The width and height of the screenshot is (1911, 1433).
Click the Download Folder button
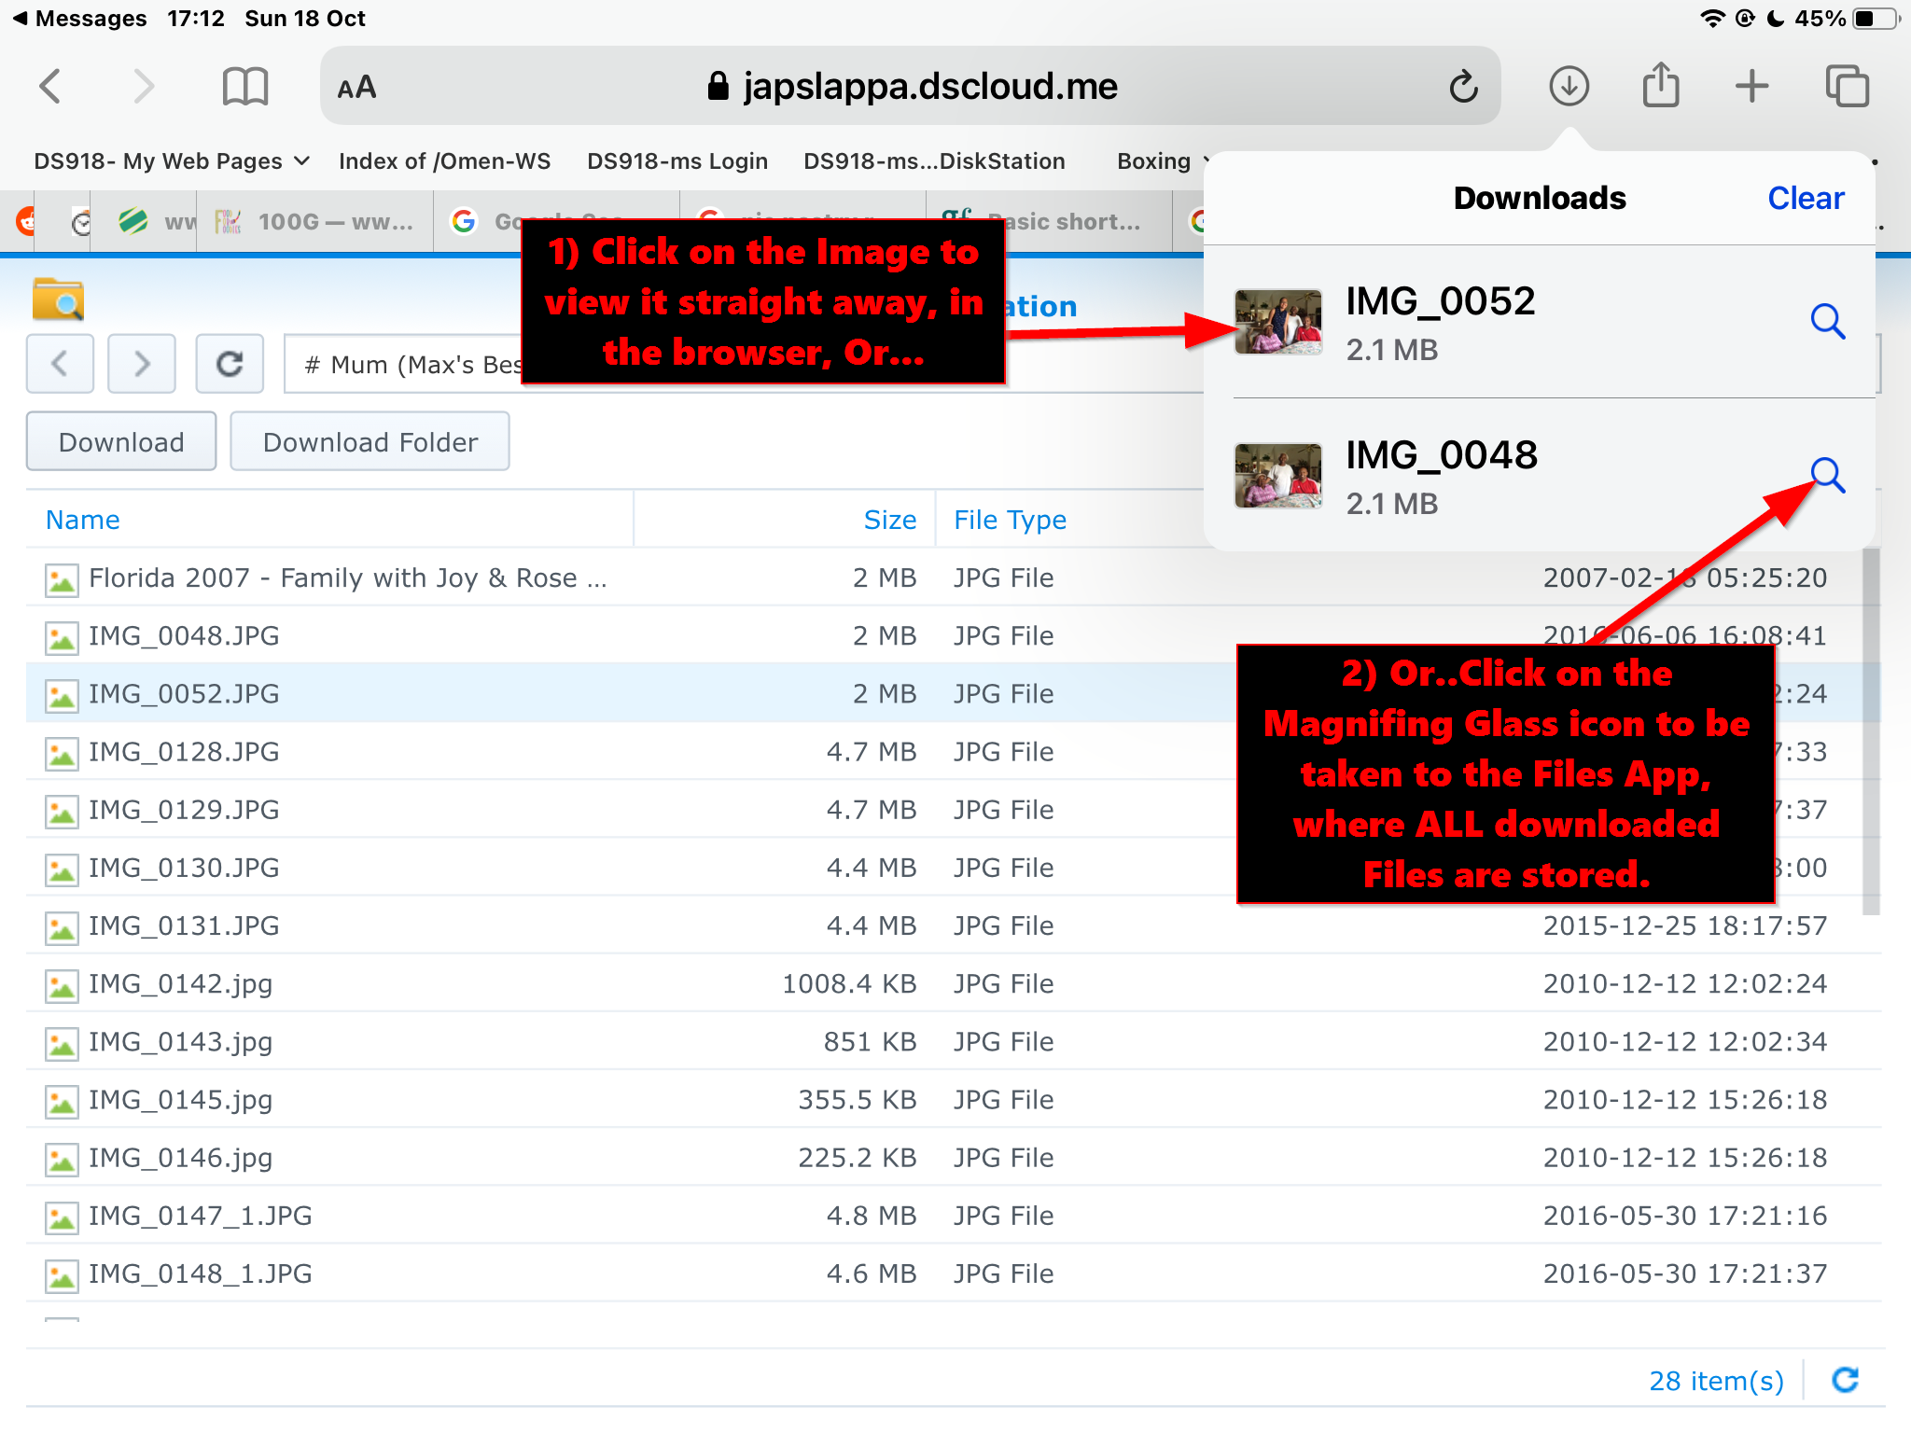[370, 441]
